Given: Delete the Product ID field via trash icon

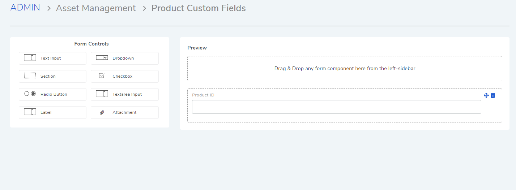Looking at the screenshot, I should (x=493, y=95).
